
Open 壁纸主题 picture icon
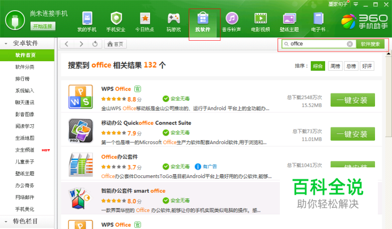coord(289,19)
